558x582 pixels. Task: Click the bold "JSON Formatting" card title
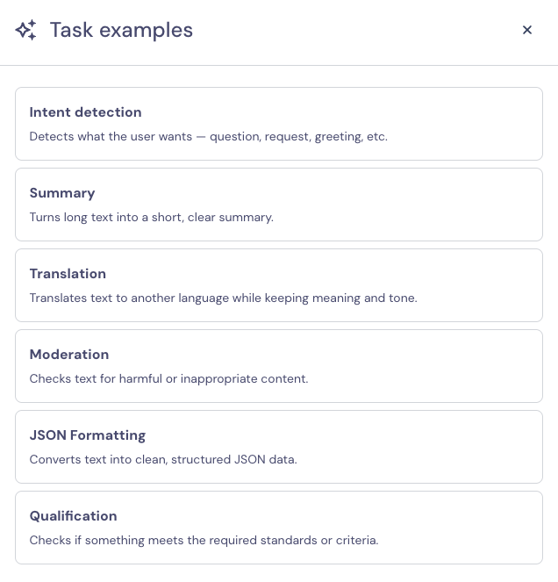pyautogui.click(x=88, y=435)
